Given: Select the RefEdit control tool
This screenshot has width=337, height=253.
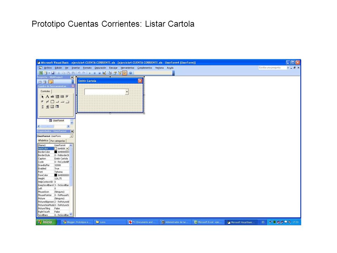Looking at the screenshot, I should [57, 107].
